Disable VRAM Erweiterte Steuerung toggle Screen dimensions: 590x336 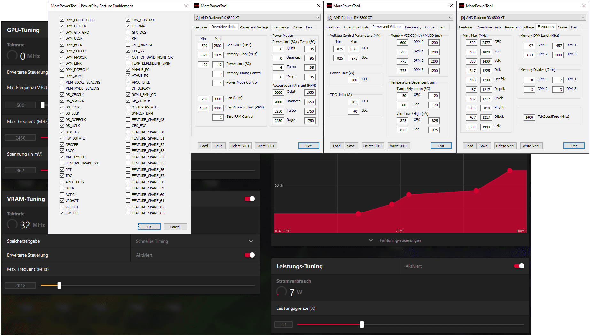(x=250, y=255)
